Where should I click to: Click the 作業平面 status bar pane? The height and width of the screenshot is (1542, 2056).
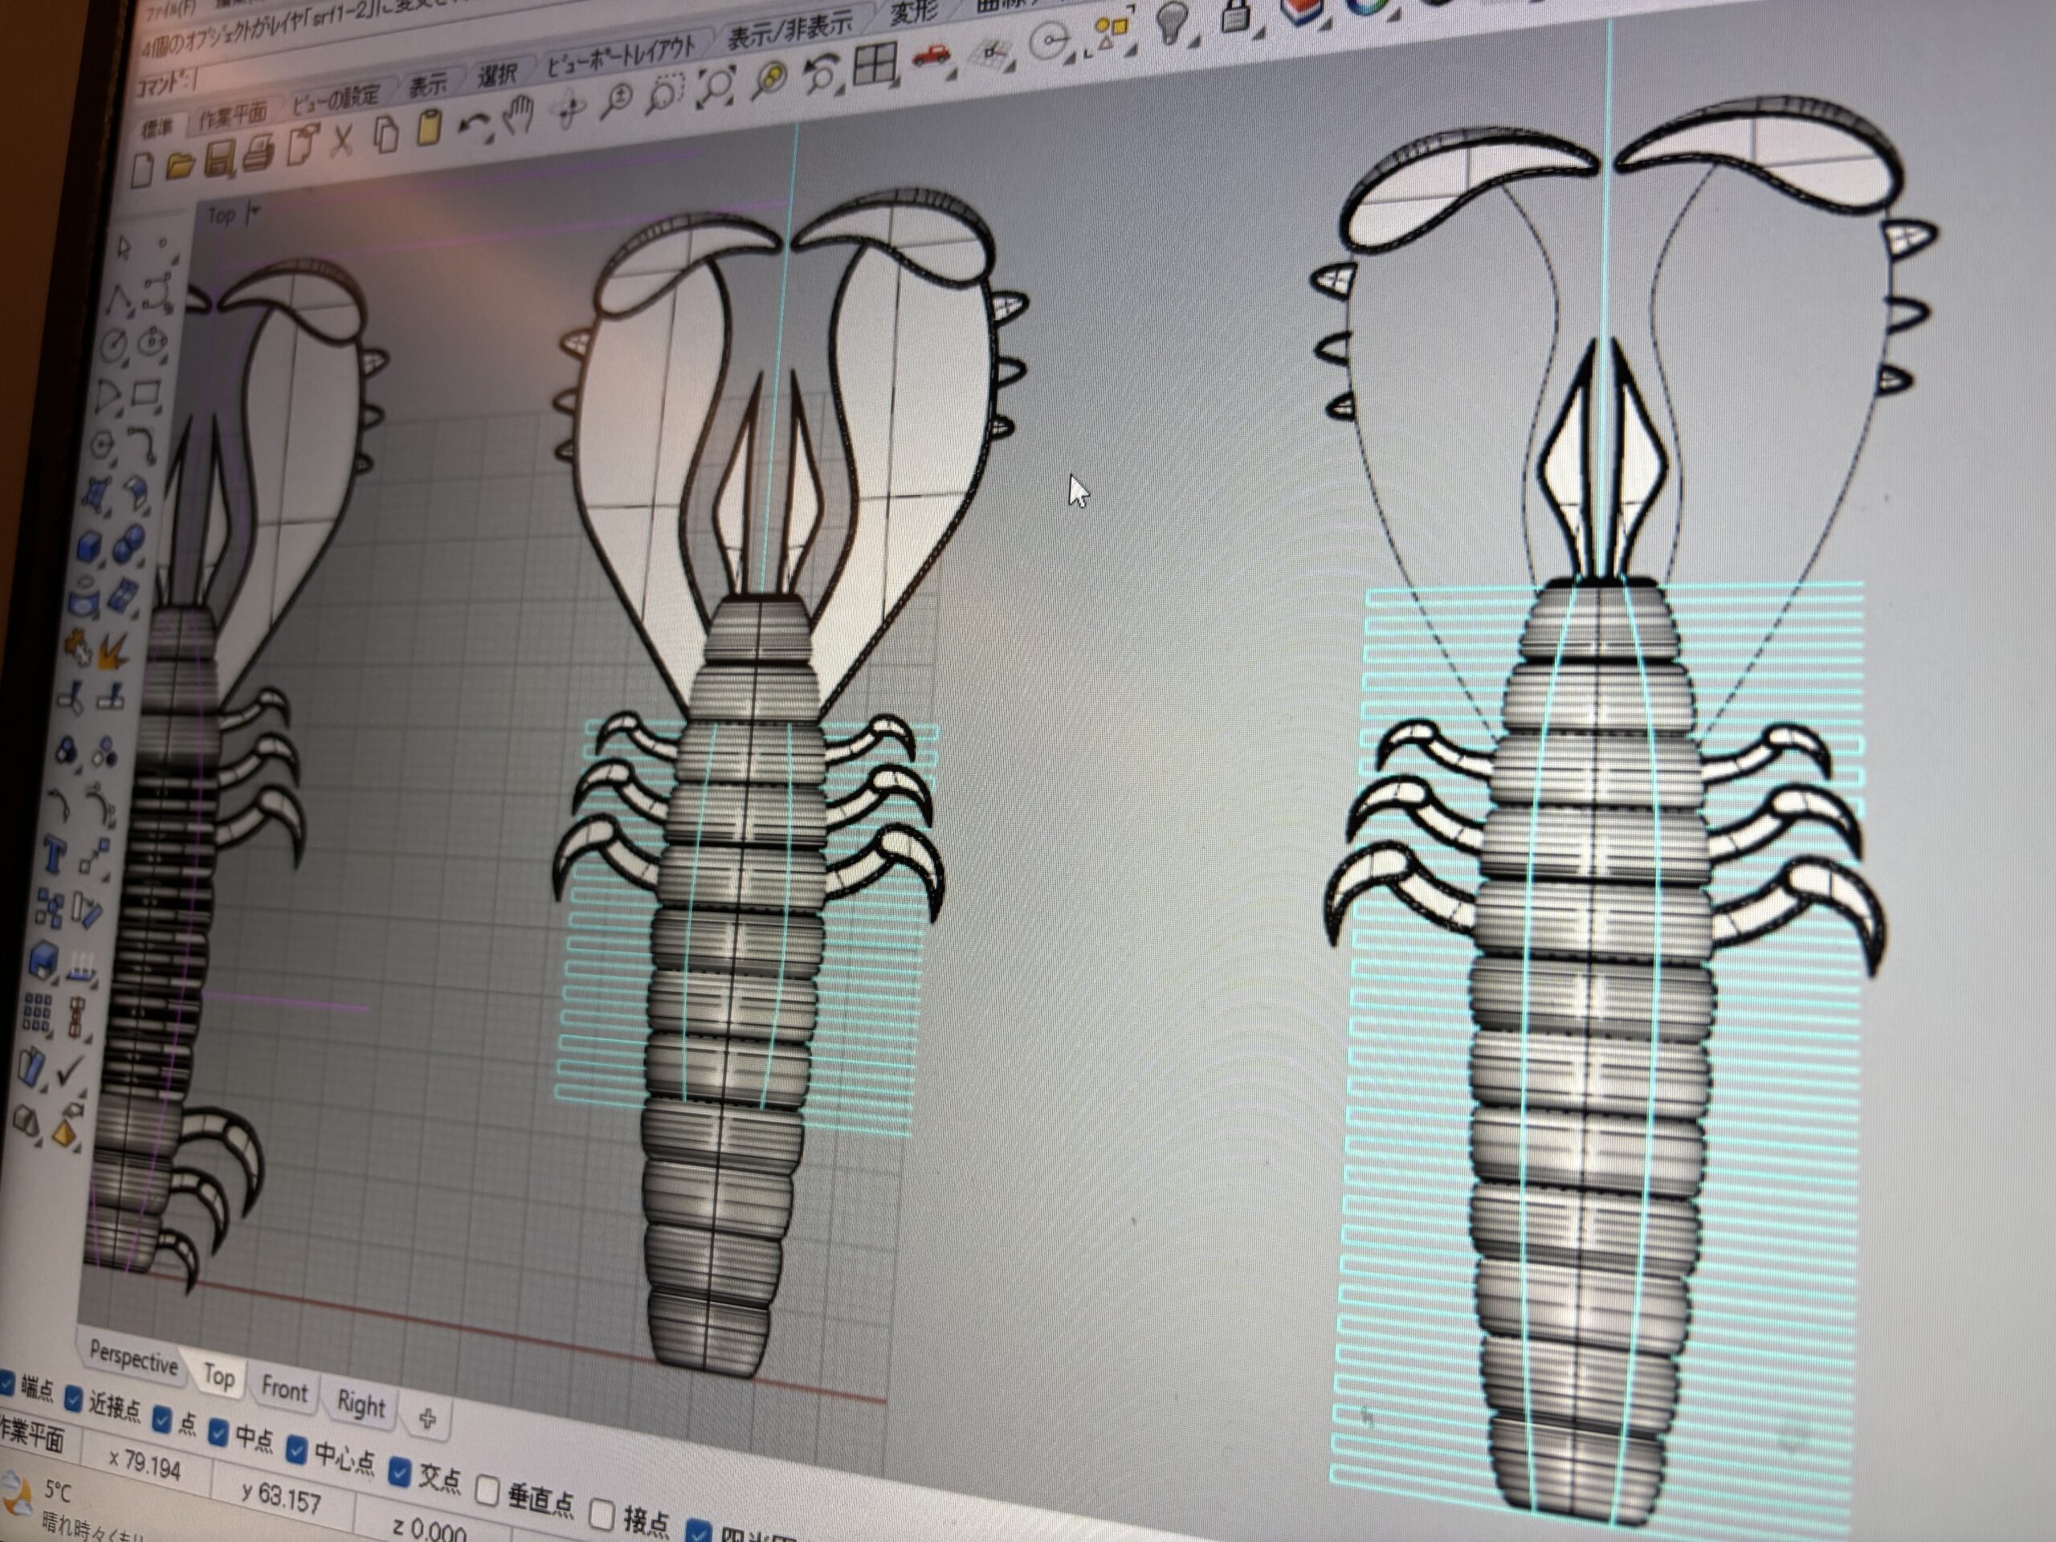click(x=33, y=1435)
